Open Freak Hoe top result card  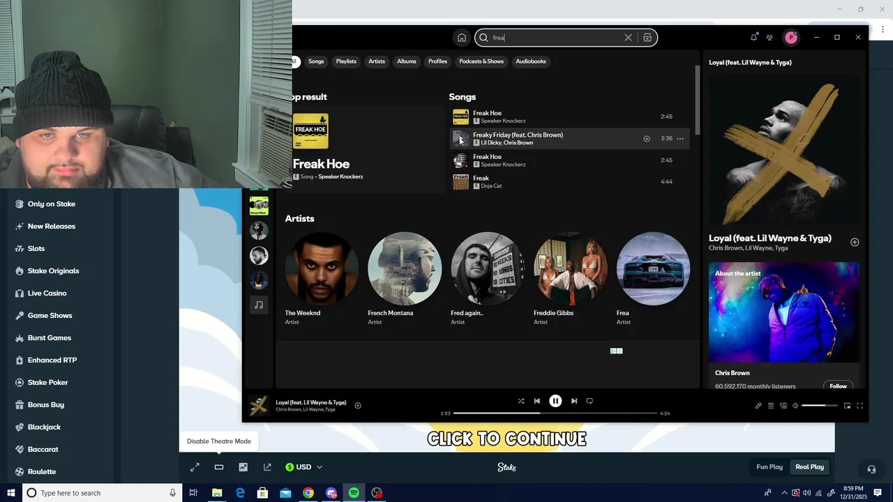(365, 149)
